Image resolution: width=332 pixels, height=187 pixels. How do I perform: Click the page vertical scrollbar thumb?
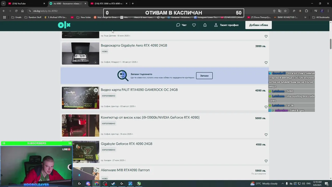[331, 44]
